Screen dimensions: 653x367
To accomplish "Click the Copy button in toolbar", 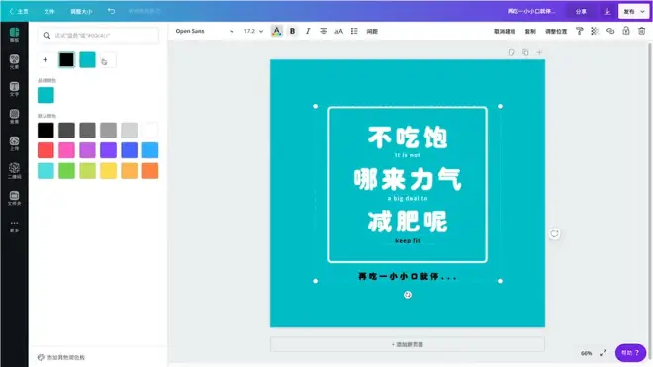I will (x=530, y=31).
